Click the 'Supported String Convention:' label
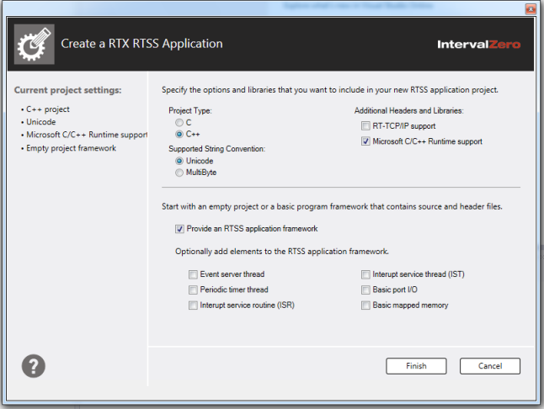 216,149
